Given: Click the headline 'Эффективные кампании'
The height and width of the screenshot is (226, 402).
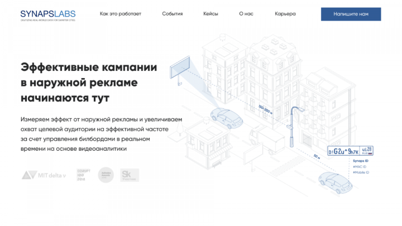Looking at the screenshot, I should coord(89,67).
